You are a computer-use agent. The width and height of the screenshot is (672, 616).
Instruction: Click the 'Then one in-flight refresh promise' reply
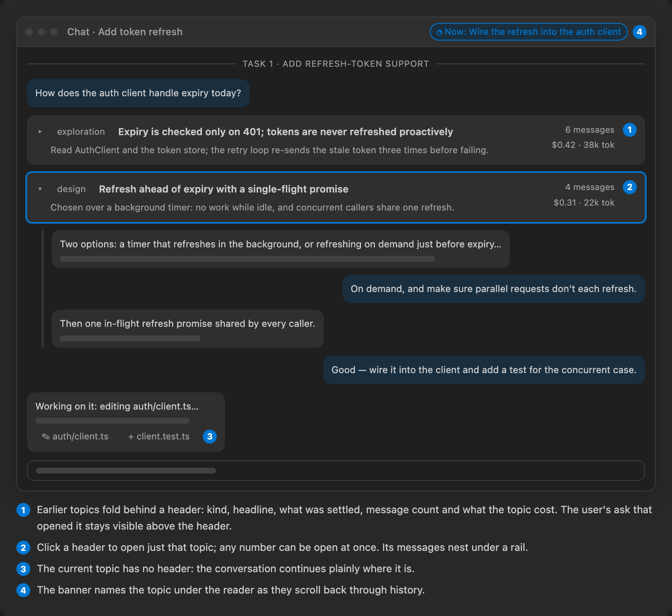tap(188, 328)
